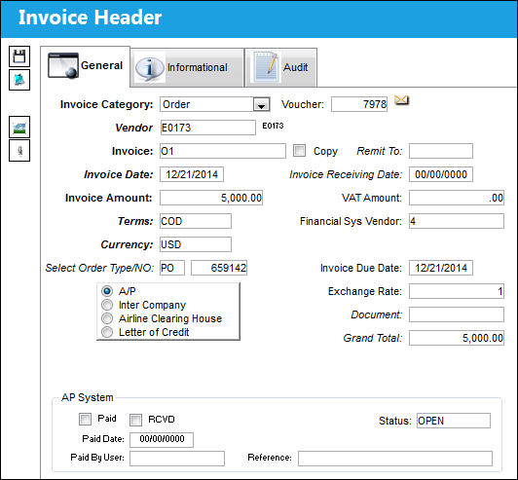Screen dimensions: 518x480
Task: Select the Airline Clearing House option
Action: pyautogui.click(x=107, y=318)
